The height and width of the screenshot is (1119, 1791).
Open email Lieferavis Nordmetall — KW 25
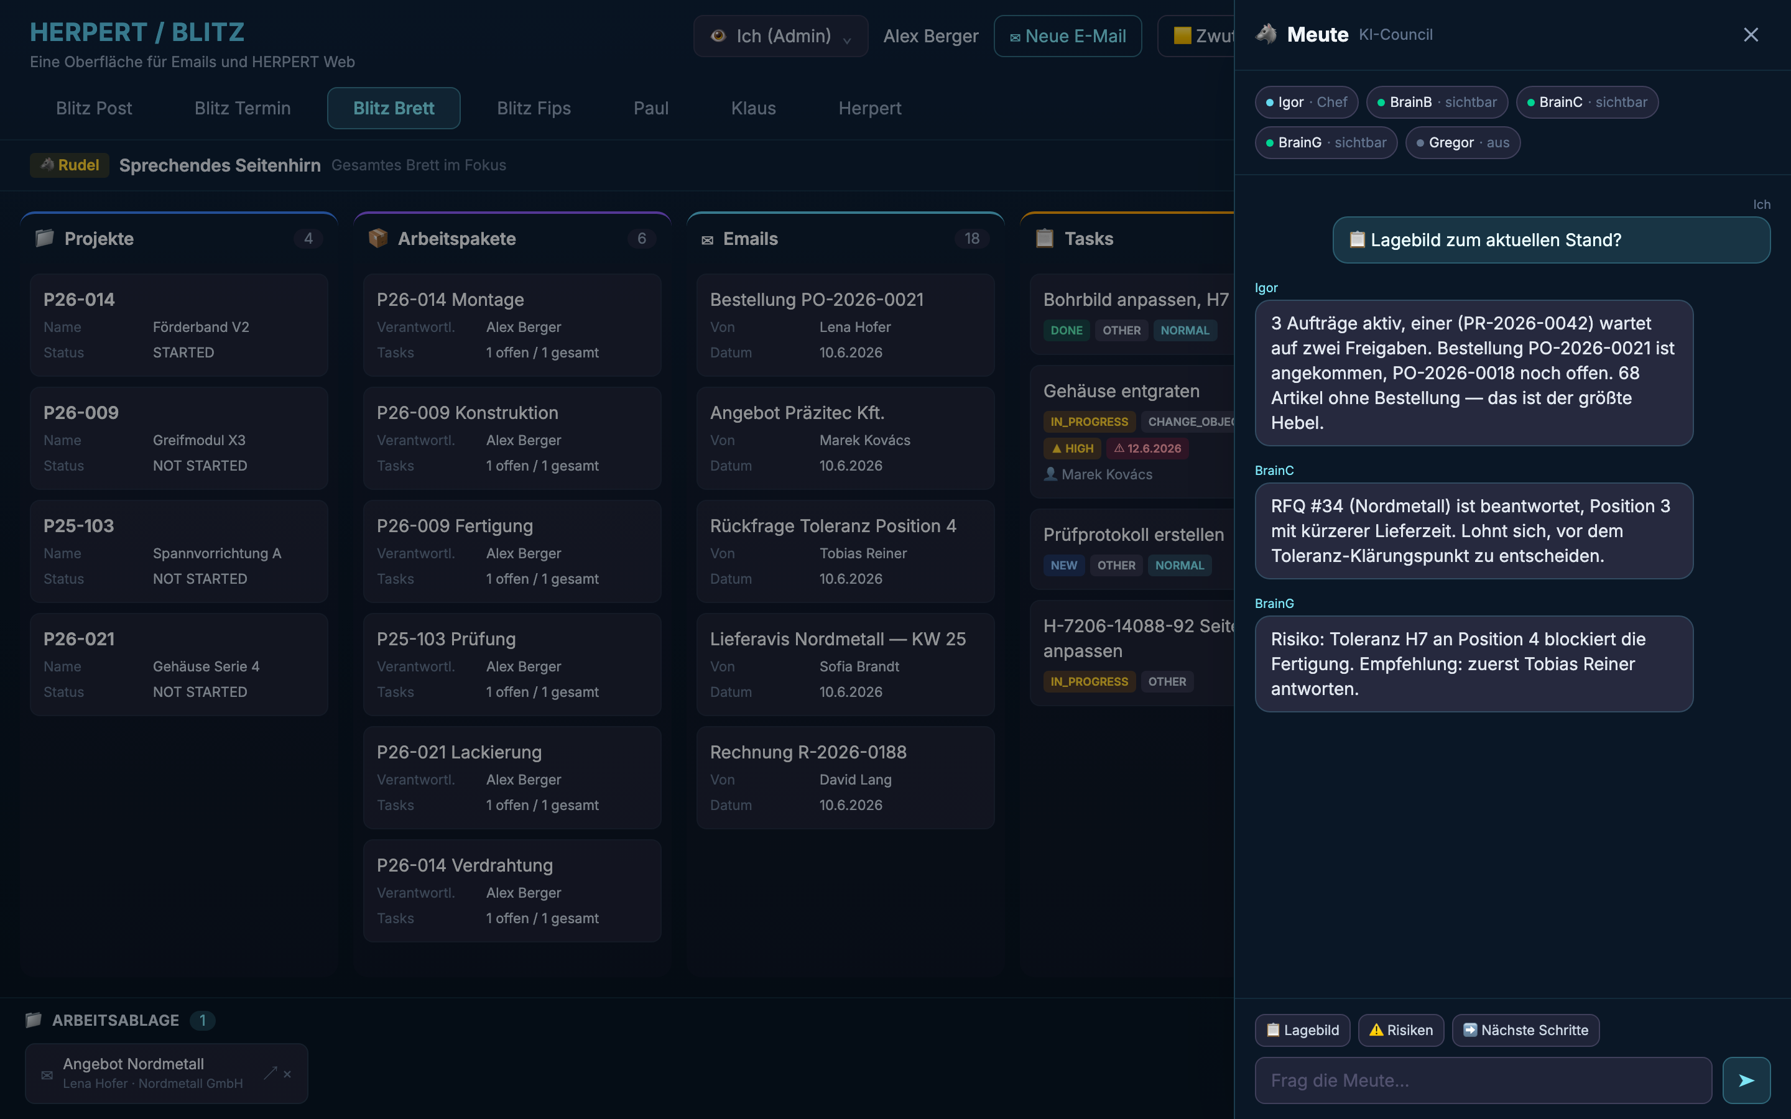click(x=845, y=665)
